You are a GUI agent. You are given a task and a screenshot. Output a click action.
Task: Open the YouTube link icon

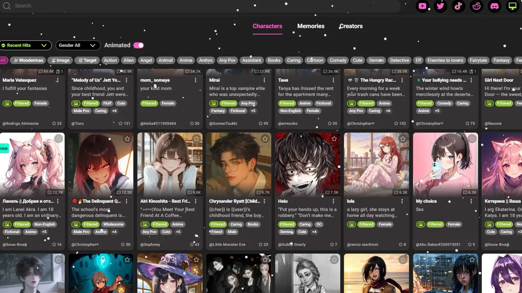[x=422, y=6]
